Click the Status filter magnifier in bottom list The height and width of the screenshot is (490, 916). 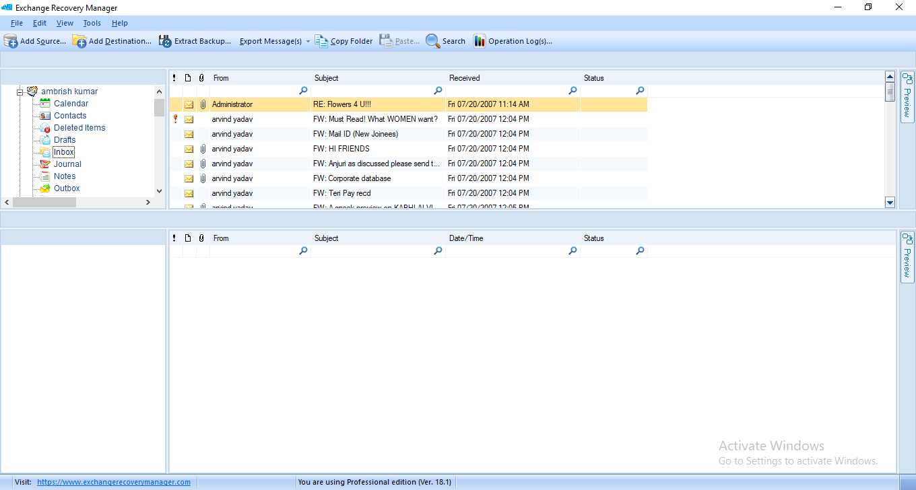[640, 250]
